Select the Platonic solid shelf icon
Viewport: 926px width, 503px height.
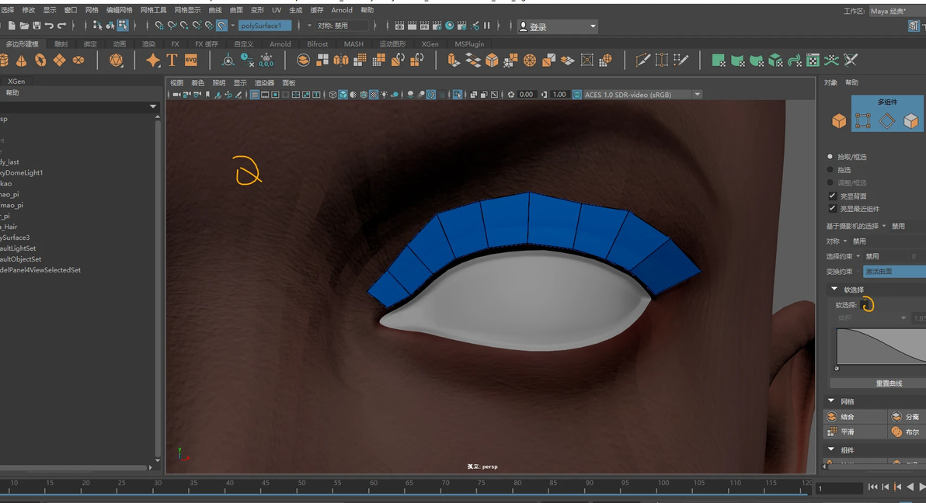point(116,61)
